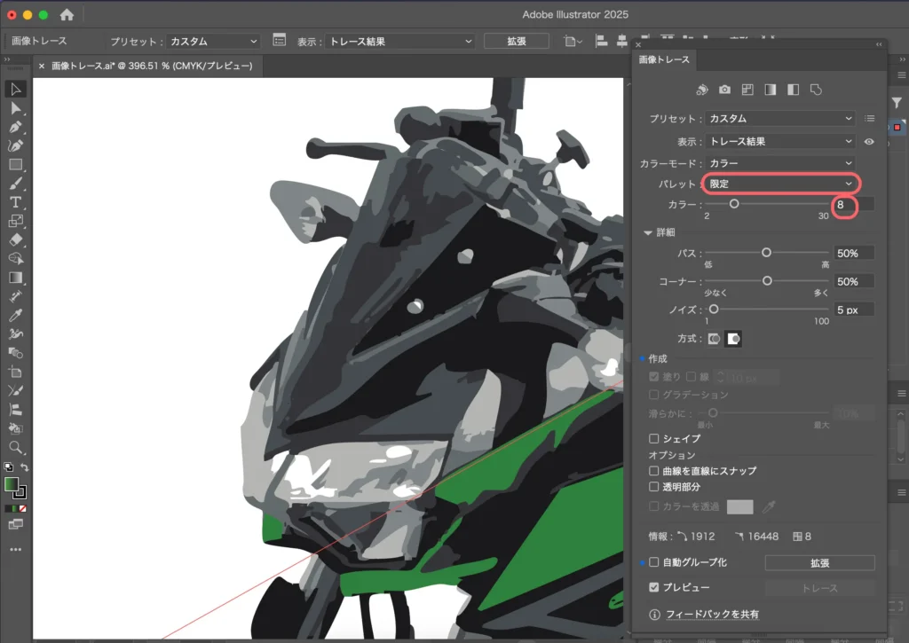Adjust the カラー slider handle
909x643 pixels.
734,203
